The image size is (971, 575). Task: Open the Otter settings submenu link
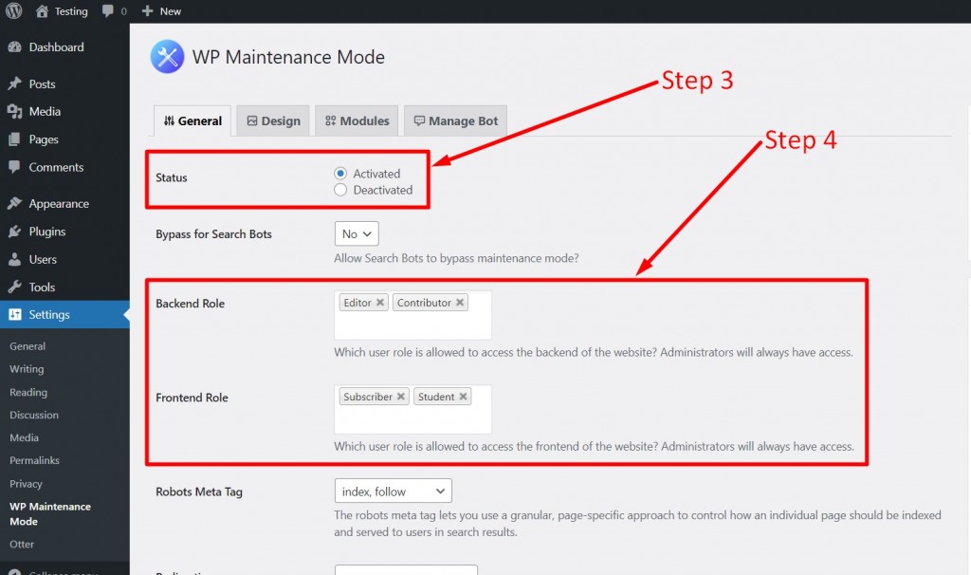point(22,544)
